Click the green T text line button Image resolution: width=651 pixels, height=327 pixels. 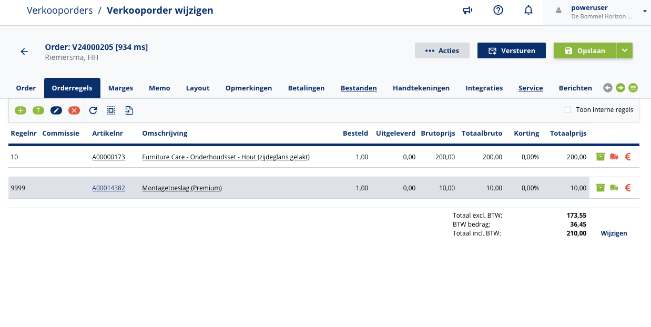coord(38,110)
